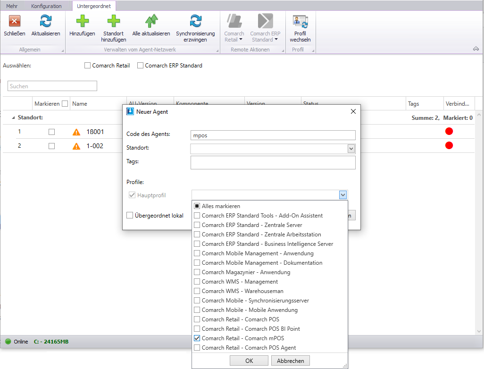
Task: Check Comarch Mobile - Mobile Anwendung
Action: [197, 310]
